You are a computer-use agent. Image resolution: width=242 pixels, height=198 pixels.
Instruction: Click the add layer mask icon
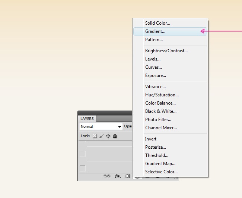127,176
